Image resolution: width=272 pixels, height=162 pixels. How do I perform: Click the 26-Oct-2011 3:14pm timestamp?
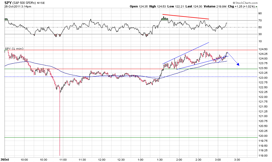[18, 7]
